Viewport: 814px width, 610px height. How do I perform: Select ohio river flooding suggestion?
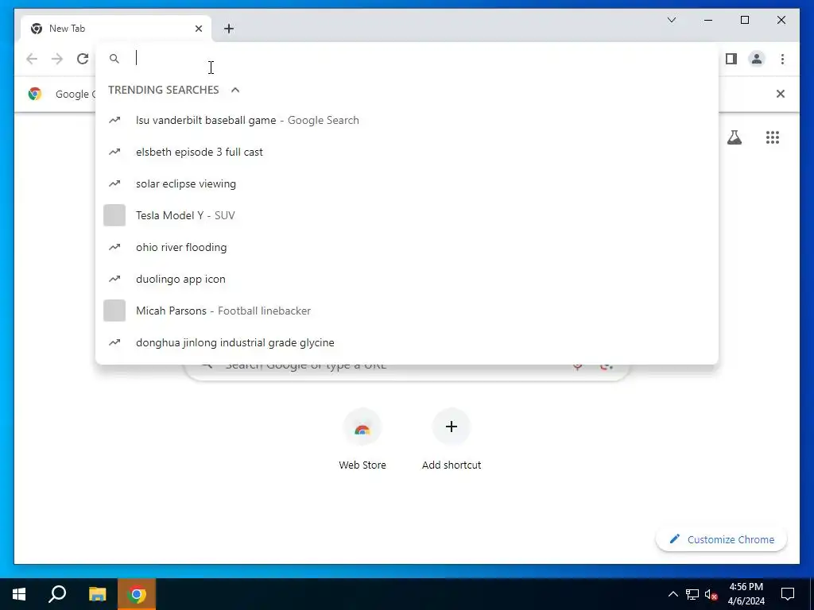tap(407, 248)
